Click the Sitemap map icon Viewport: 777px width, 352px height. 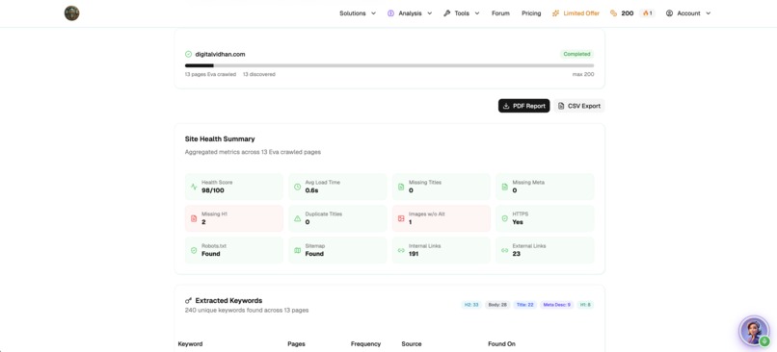pos(297,250)
